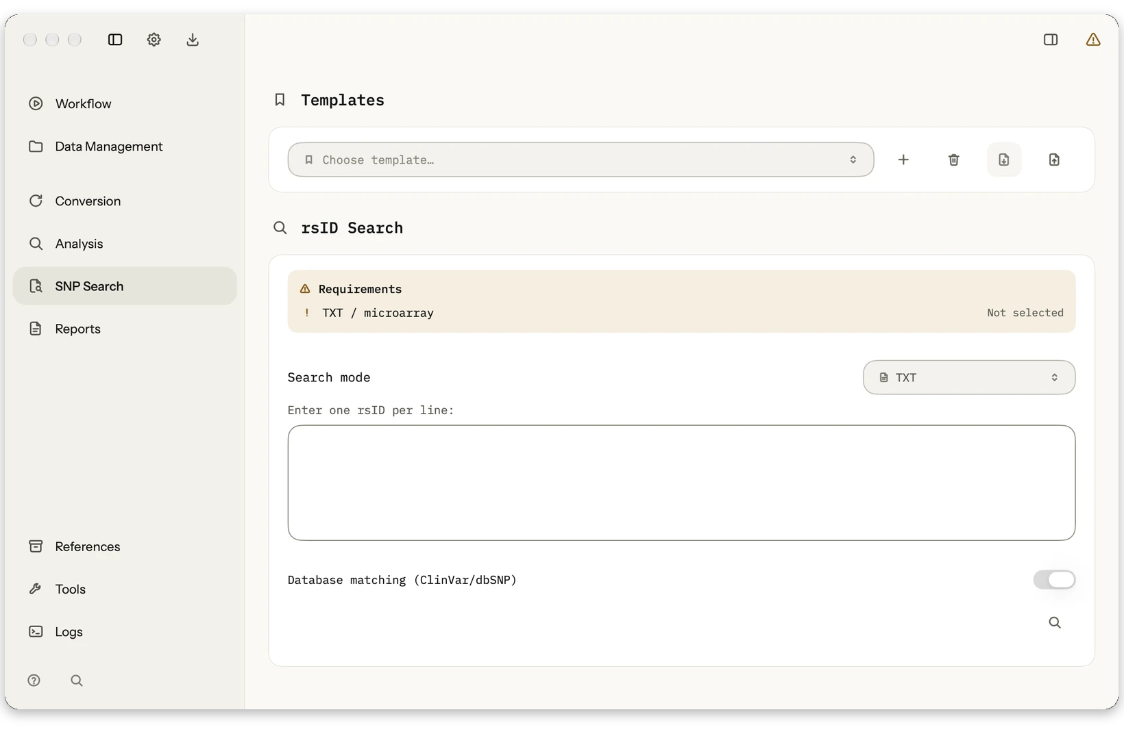Open References section

tap(125, 546)
